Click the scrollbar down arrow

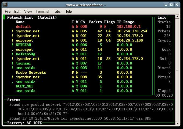click(x=177, y=123)
